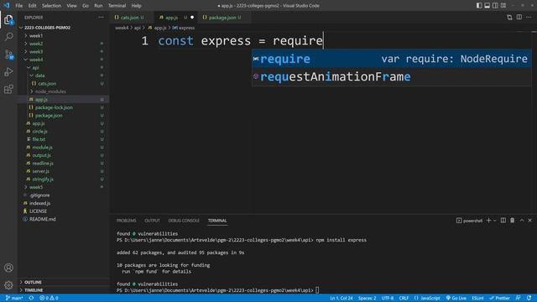
Task: Change CRLF end of line sequence
Action: (404, 298)
